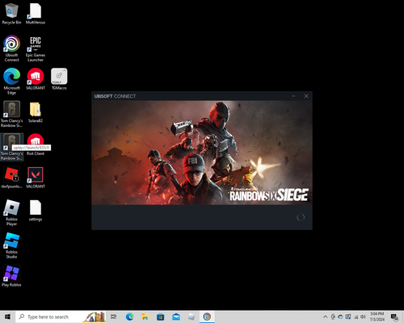Viewport: 404px width, 323px height.
Task: Switch to Ubisoft Connect on the taskbar
Action: click(207, 317)
